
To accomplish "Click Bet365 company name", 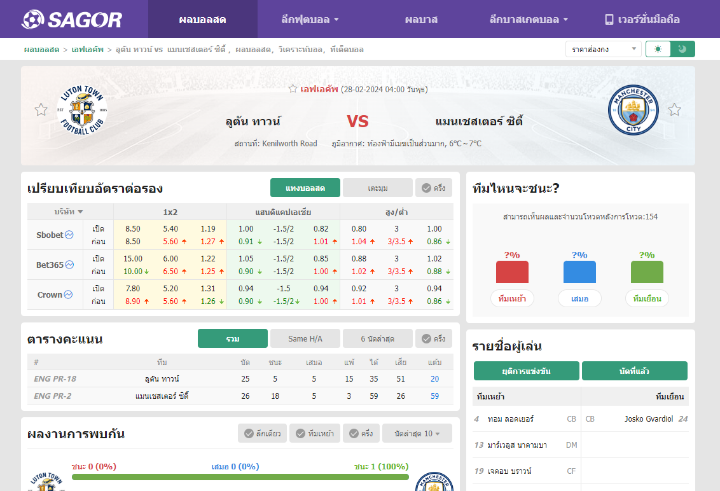I will pyautogui.click(x=50, y=265).
